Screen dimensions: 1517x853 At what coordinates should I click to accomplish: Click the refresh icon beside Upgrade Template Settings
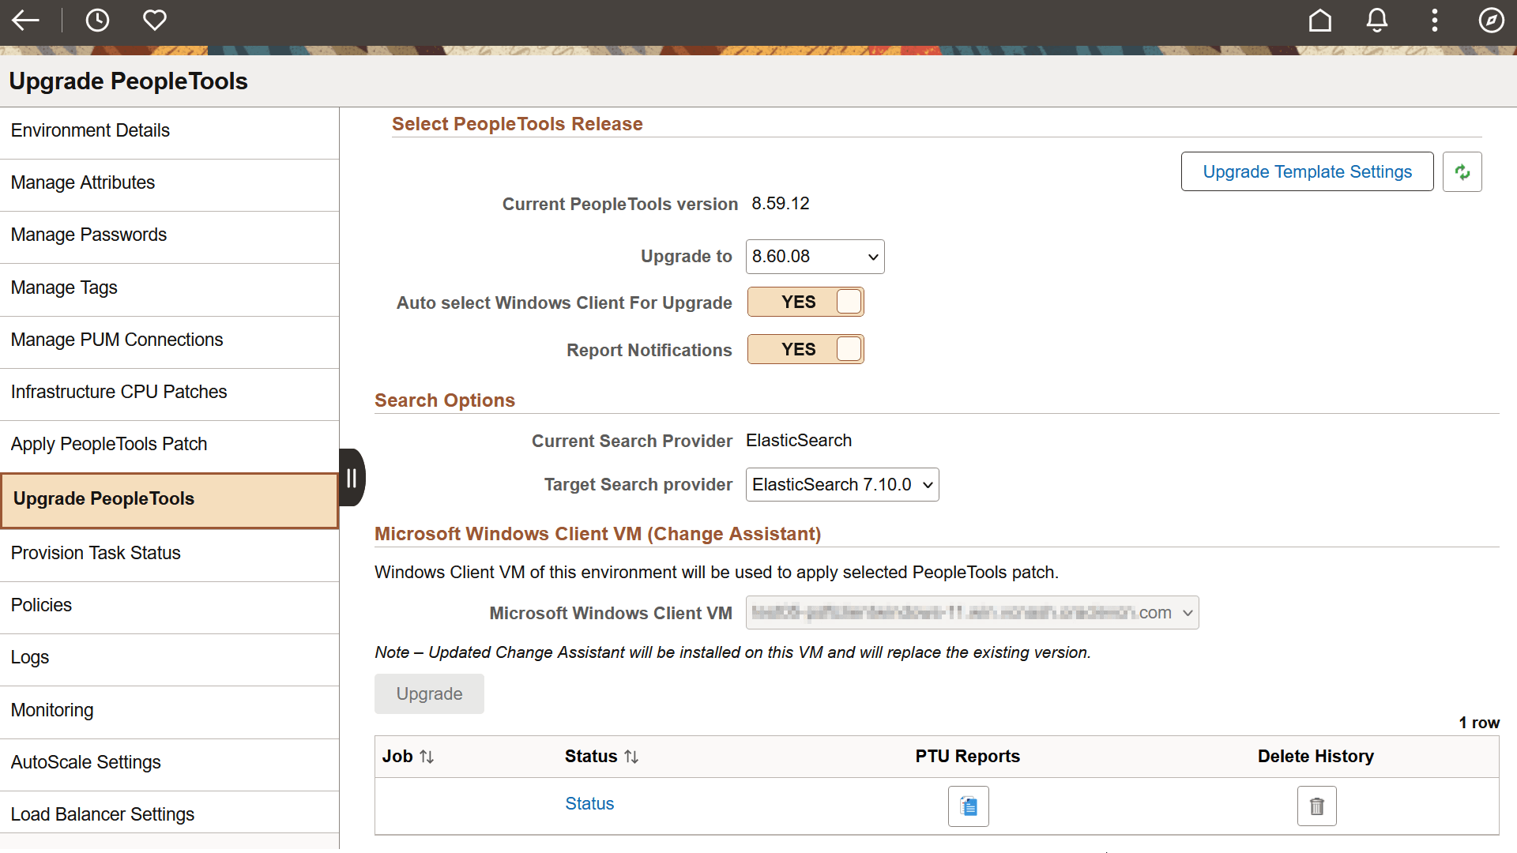[1462, 171]
